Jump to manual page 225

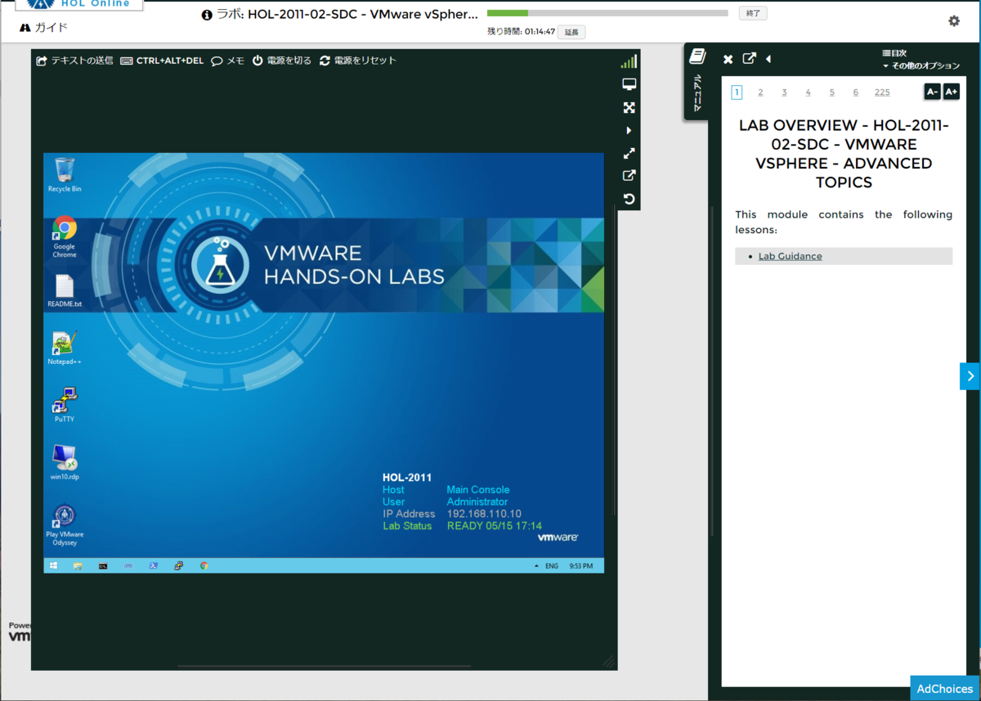[882, 92]
